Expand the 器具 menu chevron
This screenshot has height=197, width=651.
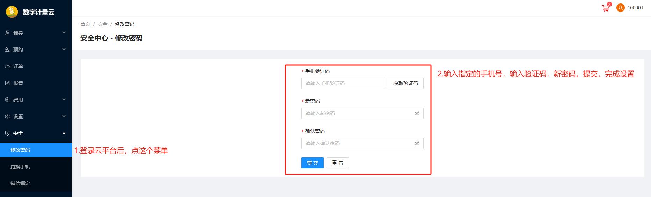pyautogui.click(x=64, y=33)
